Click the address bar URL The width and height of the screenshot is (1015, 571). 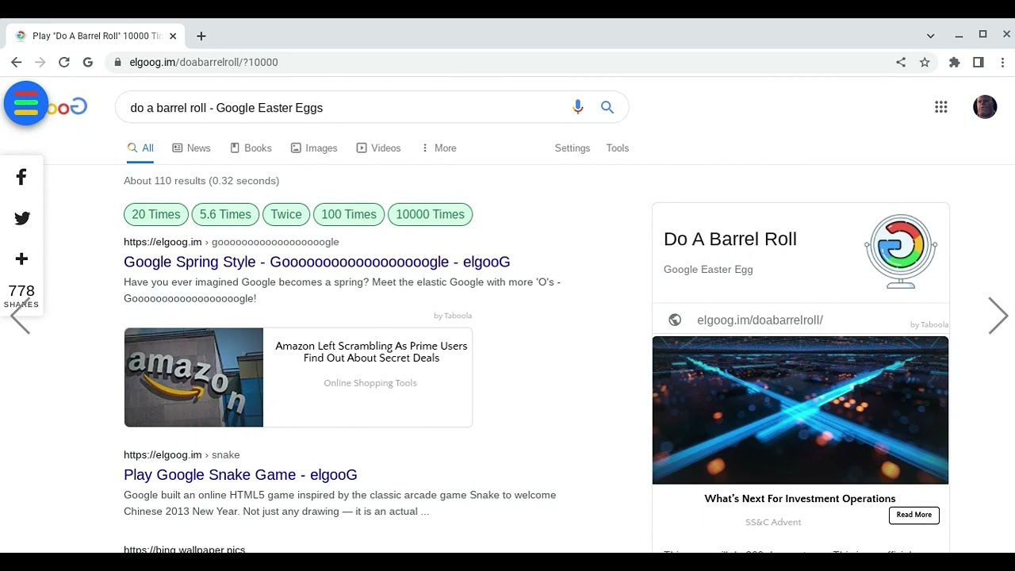[204, 62]
